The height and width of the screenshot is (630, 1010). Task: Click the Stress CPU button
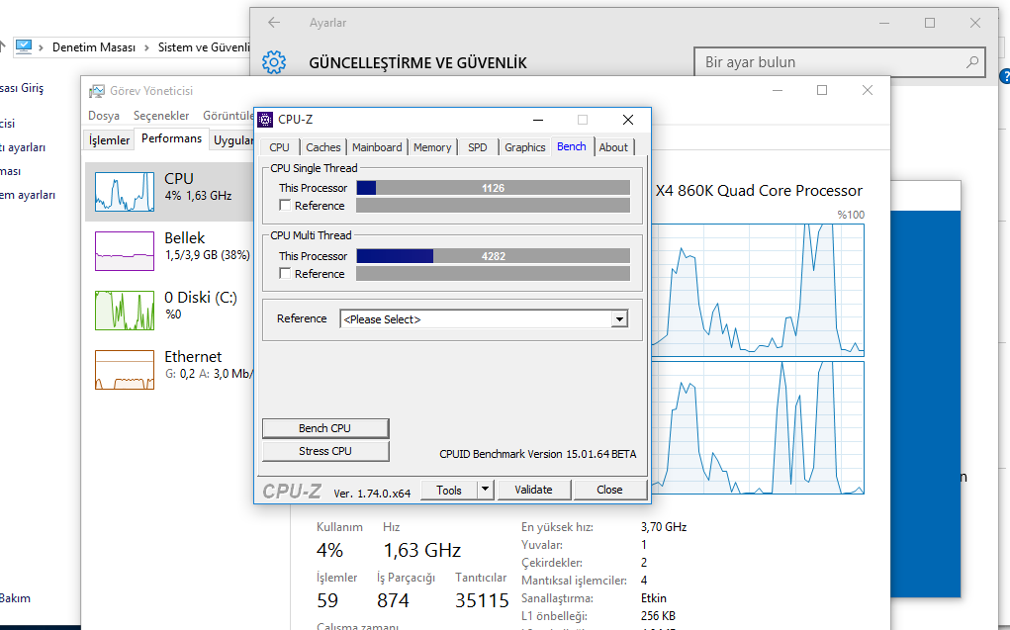point(325,451)
